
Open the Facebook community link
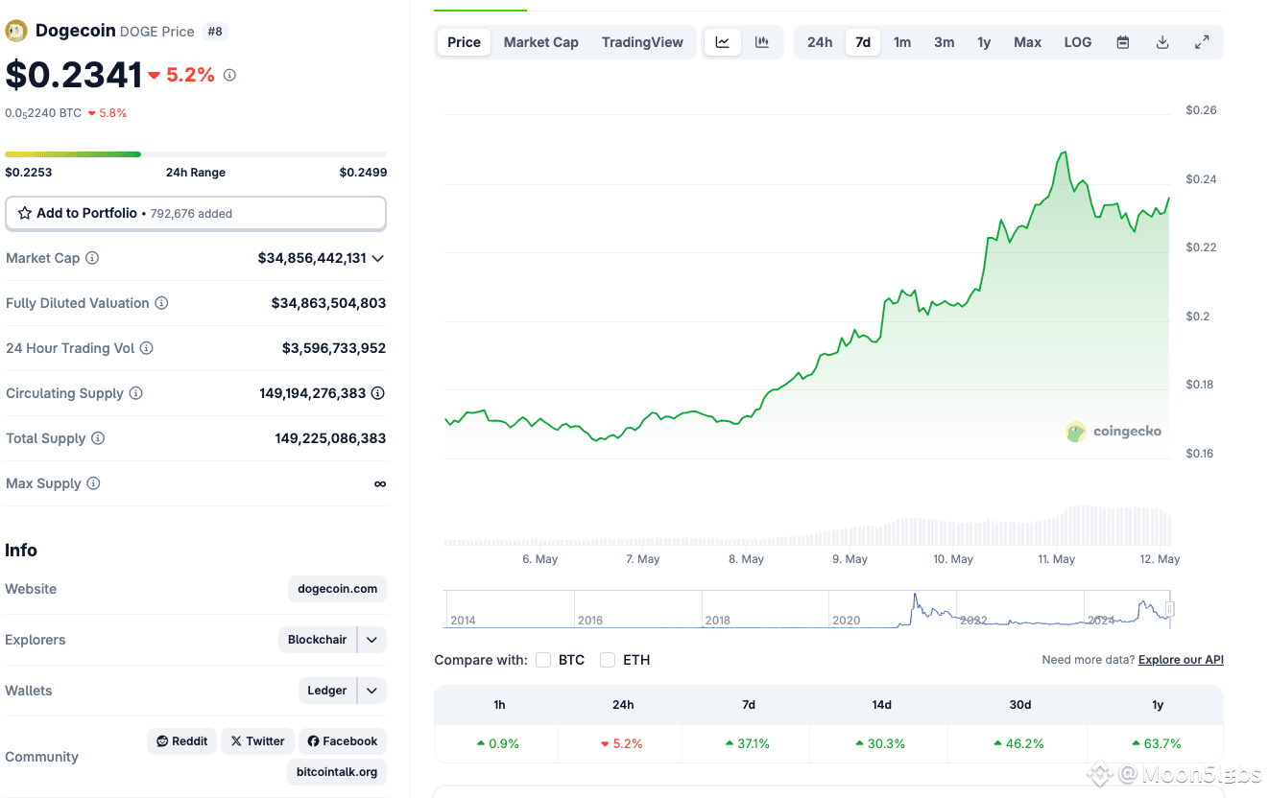click(343, 741)
